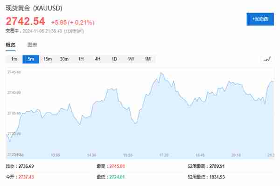This screenshot has width=280, height=186.
Task: Show the 1M monthly chart
Action: [x=147, y=59]
